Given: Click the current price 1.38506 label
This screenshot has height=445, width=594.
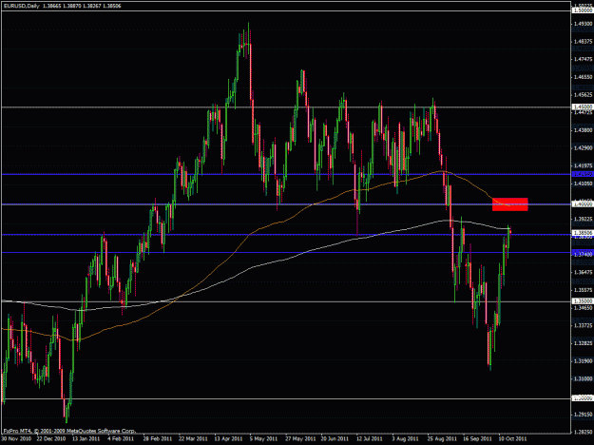Looking at the screenshot, I should (583, 232).
